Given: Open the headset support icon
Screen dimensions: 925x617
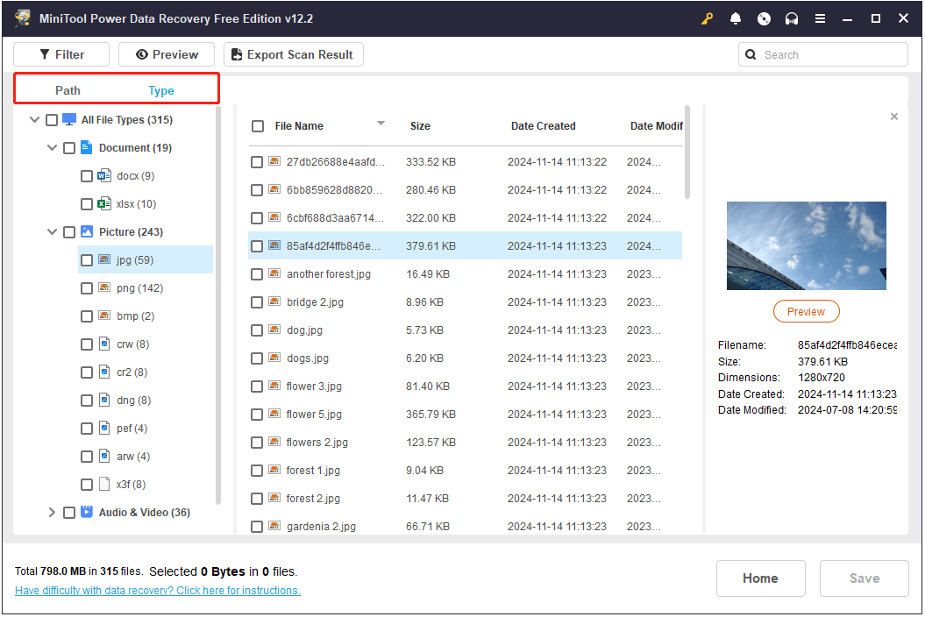Looking at the screenshot, I should 792,19.
